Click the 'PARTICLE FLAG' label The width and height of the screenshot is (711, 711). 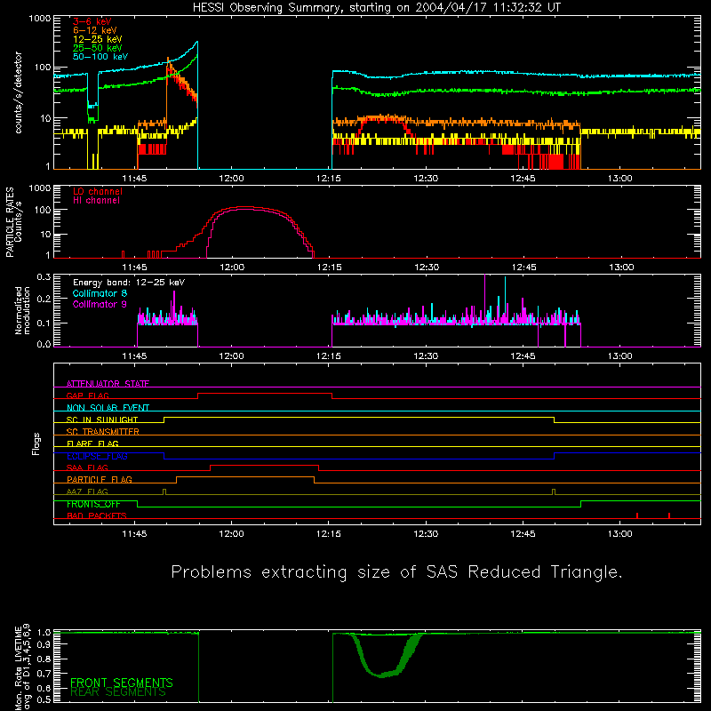click(100, 479)
